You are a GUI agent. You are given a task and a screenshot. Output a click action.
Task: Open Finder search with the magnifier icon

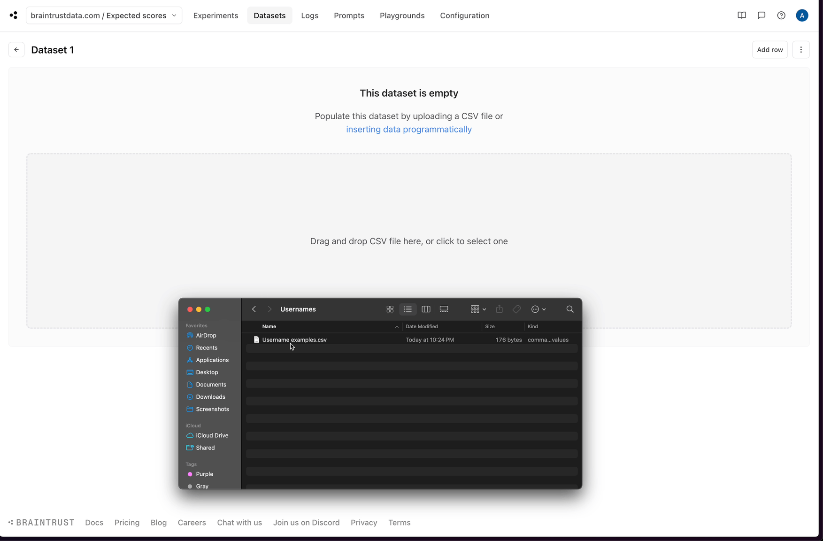[x=569, y=309]
